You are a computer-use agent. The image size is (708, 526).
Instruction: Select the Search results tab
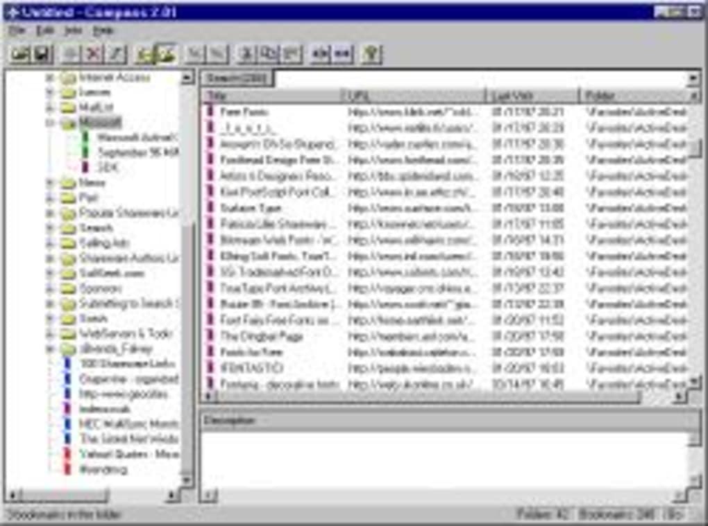[237, 78]
